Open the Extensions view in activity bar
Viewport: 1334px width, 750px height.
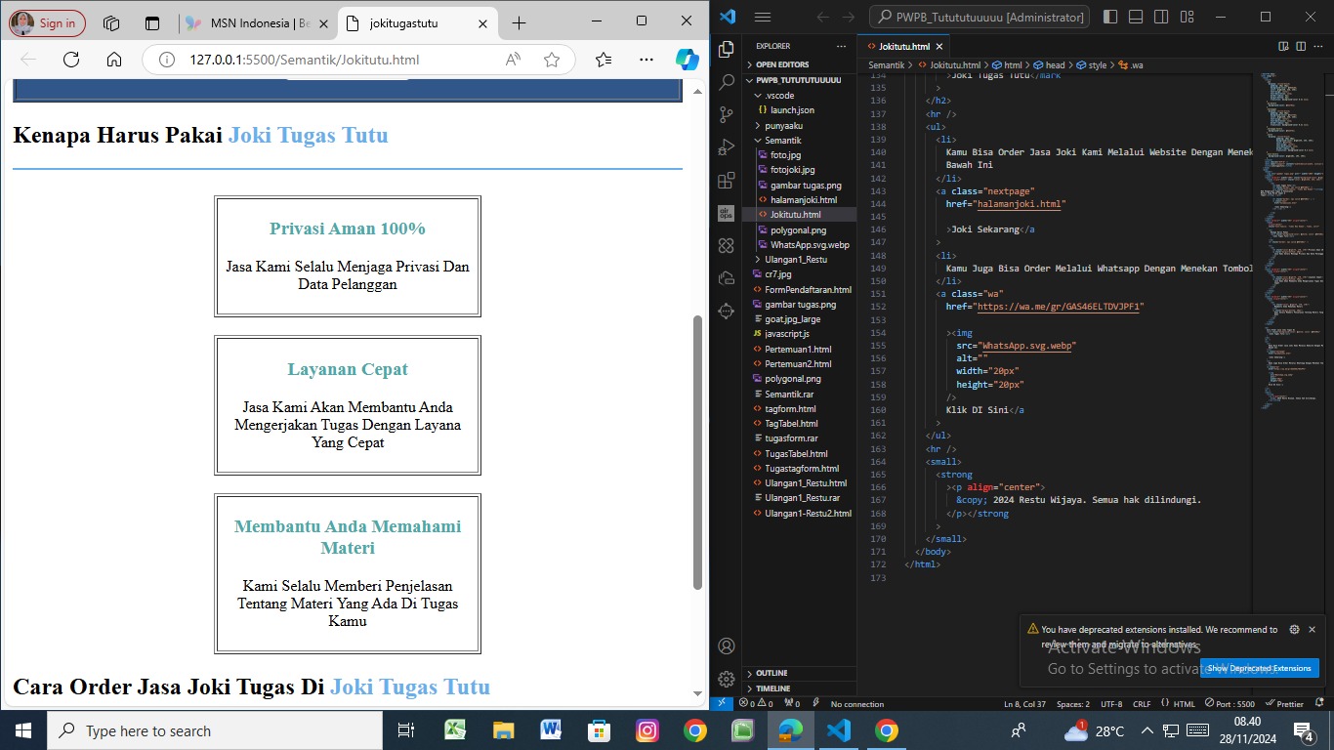coord(726,181)
